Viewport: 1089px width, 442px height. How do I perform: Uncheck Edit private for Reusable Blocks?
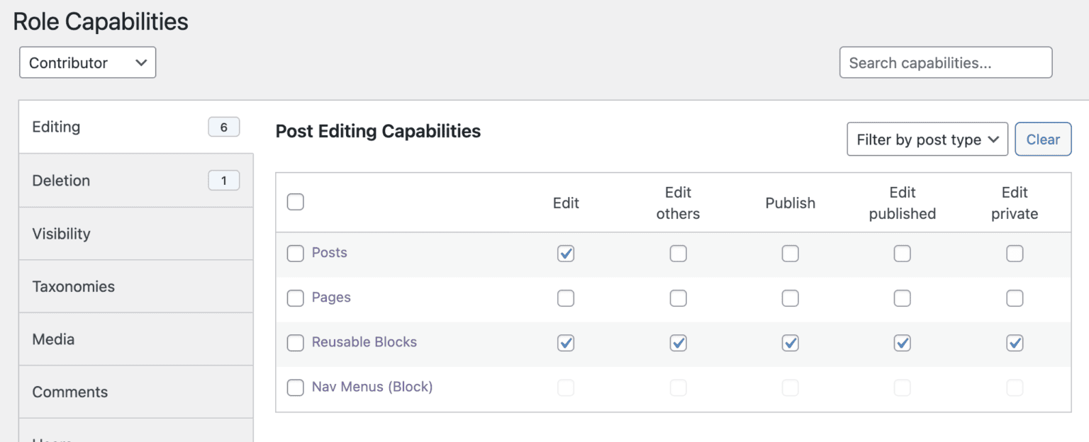tap(1015, 343)
